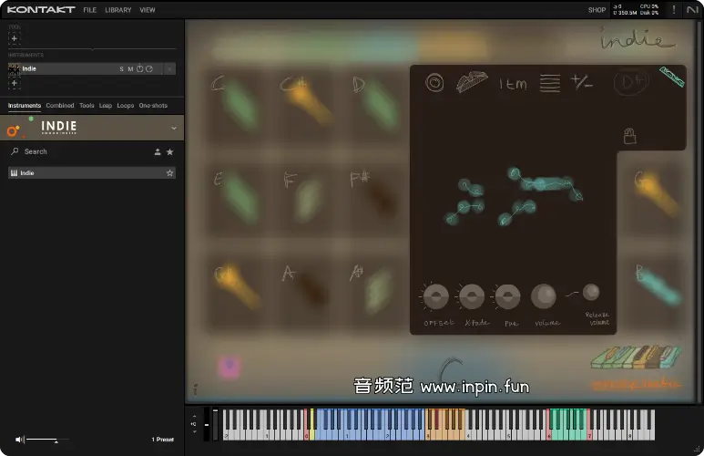704x456 pixels.
Task: Click the teal tag icon in panel corner
Action: click(x=672, y=77)
